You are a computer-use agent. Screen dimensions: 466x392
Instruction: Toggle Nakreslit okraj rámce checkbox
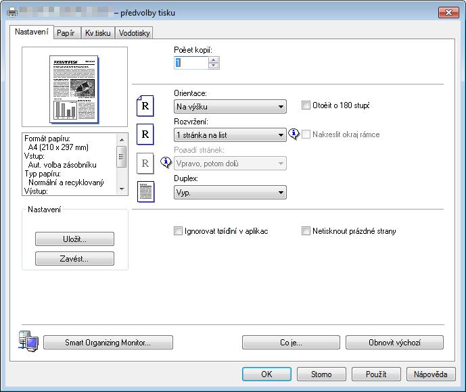pos(306,134)
